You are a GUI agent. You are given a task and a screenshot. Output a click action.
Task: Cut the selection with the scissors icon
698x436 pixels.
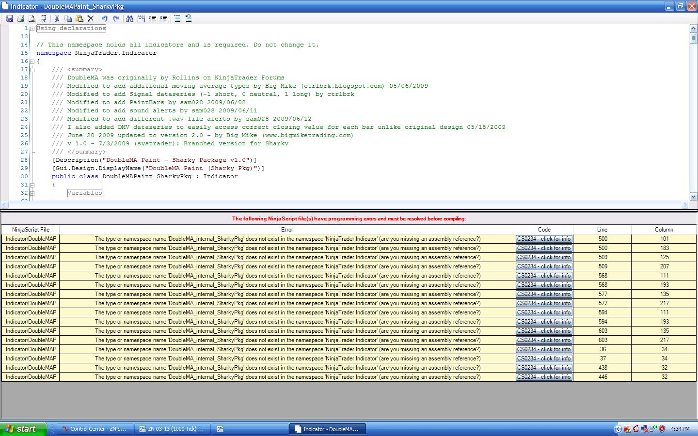pyautogui.click(x=57, y=18)
